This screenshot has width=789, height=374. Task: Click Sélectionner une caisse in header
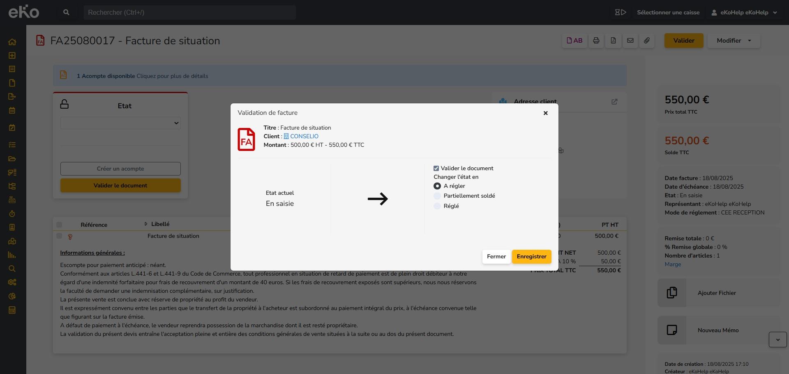668,13
